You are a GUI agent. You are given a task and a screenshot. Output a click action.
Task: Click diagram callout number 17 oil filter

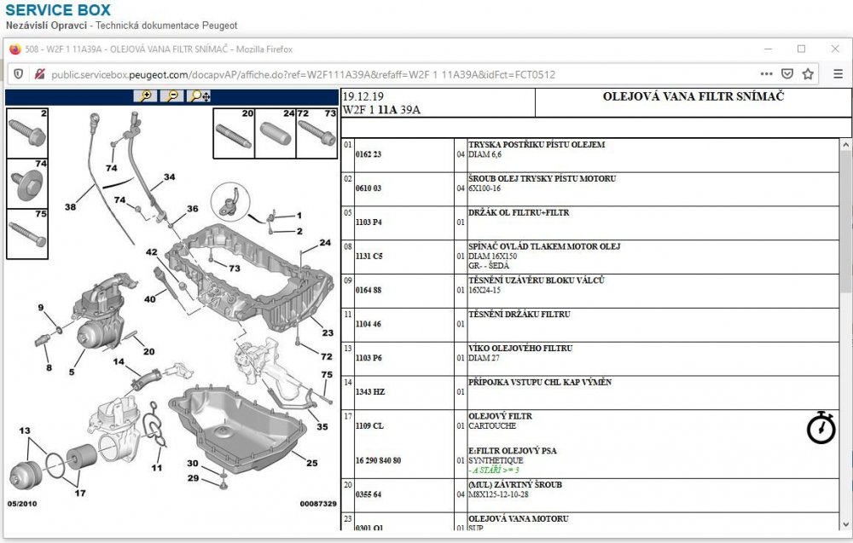[80, 493]
